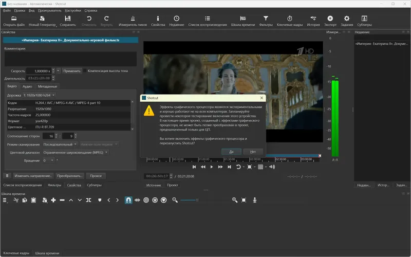Click the timeline record audio microphone icon
411x257 pixels.
click(x=254, y=199)
